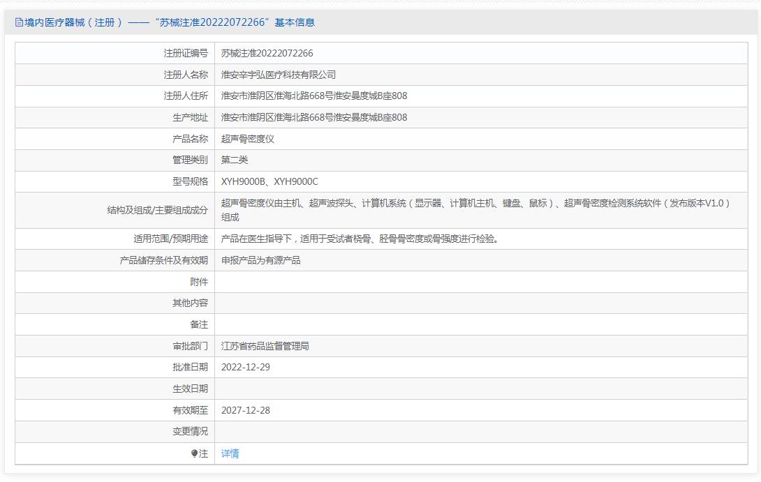The image size is (761, 482).
Task: Click the 适用范围/预期用途 value text
Action: click(360, 239)
